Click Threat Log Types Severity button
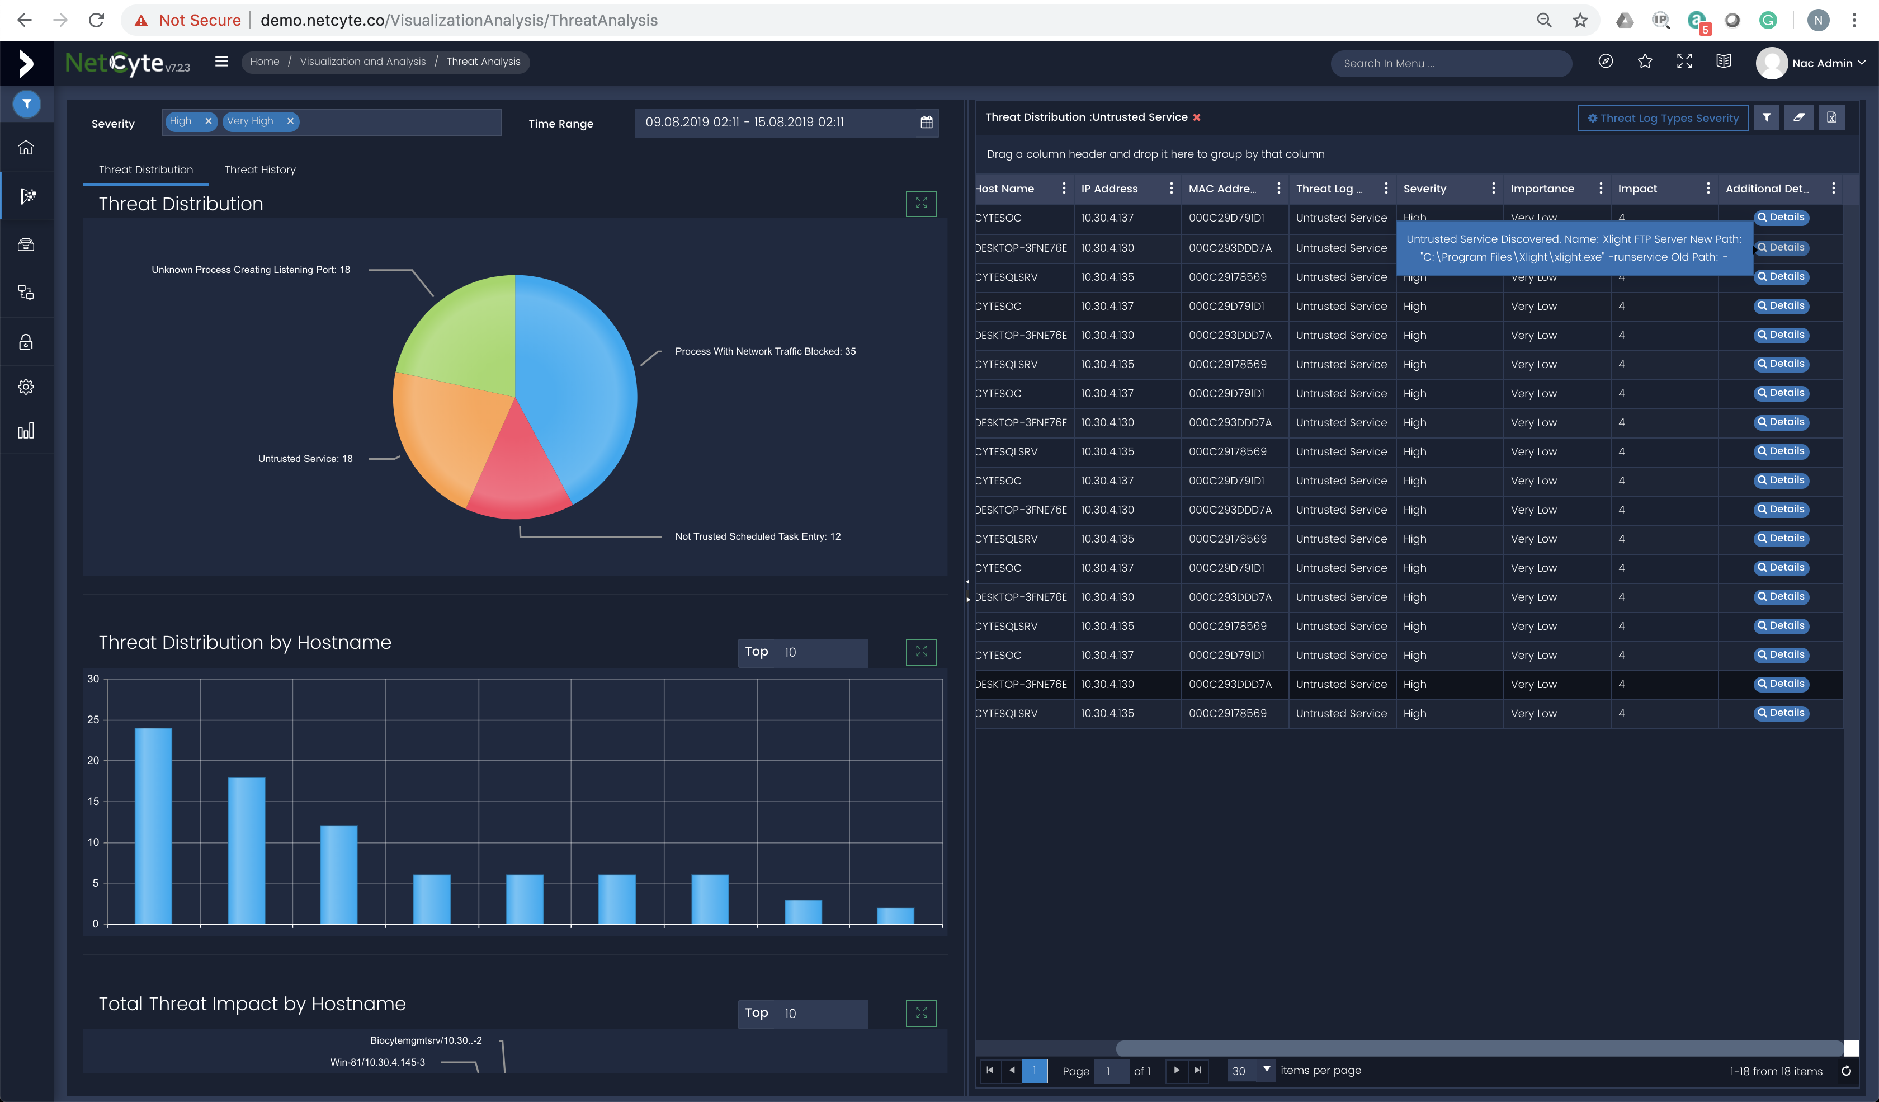Viewport: 1879px width, 1102px height. click(1663, 118)
